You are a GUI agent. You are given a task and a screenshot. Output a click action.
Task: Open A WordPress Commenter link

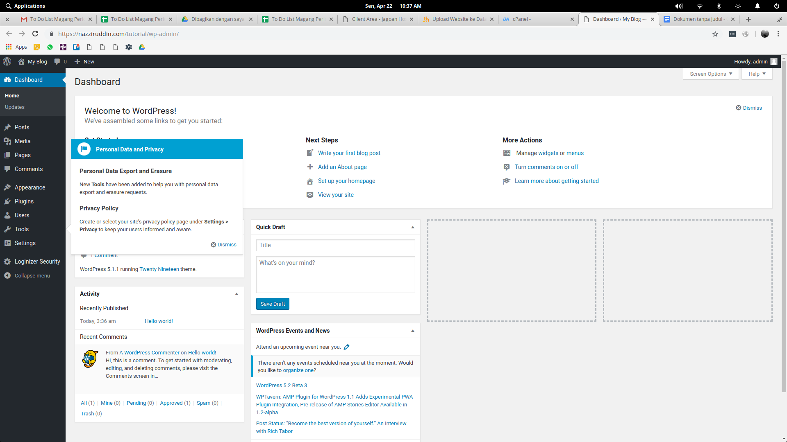149,353
